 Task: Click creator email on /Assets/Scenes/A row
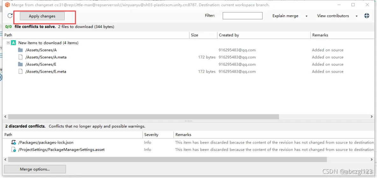tap(237, 50)
